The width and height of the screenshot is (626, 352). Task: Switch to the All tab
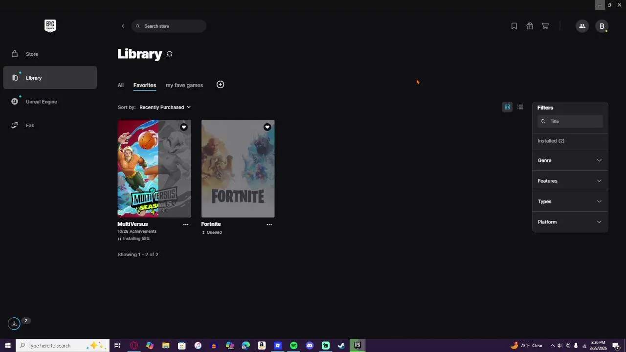(x=120, y=85)
